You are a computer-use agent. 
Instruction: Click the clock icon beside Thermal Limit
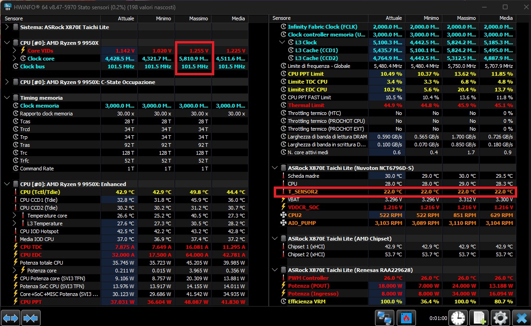click(284, 105)
